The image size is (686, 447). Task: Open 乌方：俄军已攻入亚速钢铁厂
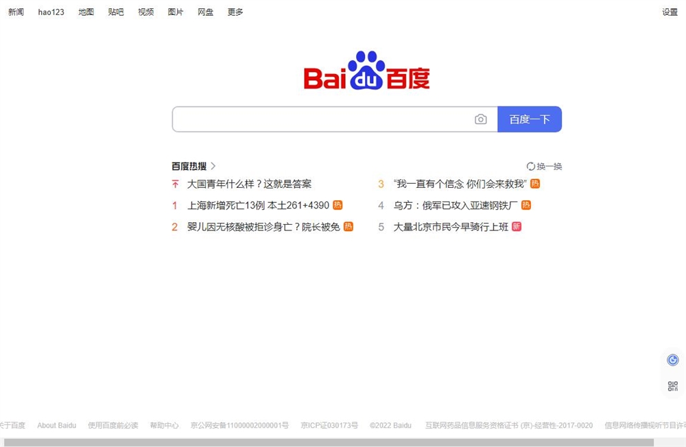(456, 205)
